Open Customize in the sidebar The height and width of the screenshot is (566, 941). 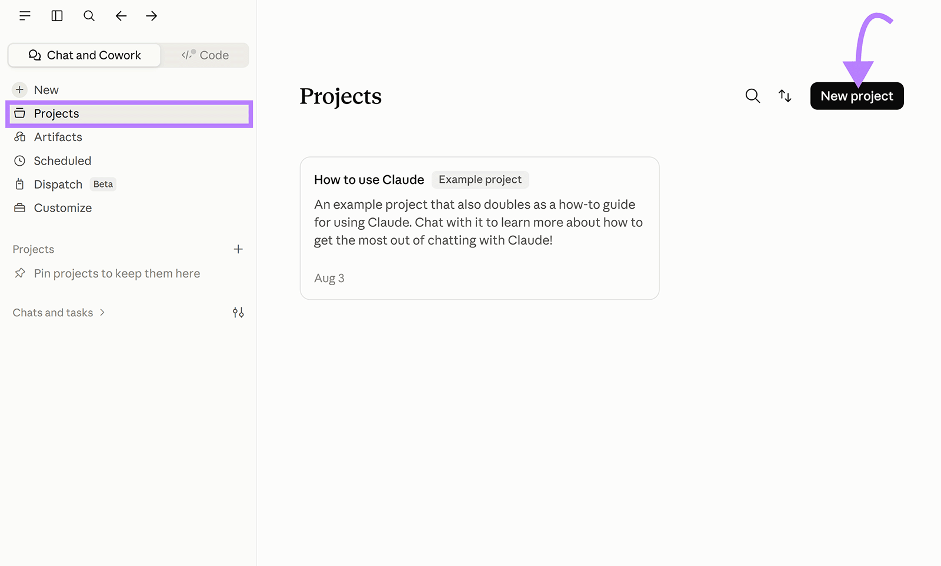[129, 208]
